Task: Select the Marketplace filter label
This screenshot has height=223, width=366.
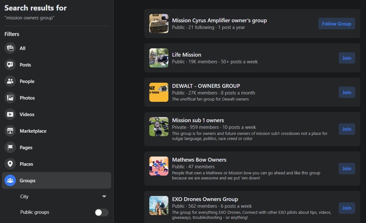Action: (33, 131)
